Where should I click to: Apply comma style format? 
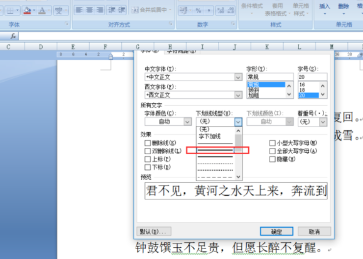pos(209,10)
